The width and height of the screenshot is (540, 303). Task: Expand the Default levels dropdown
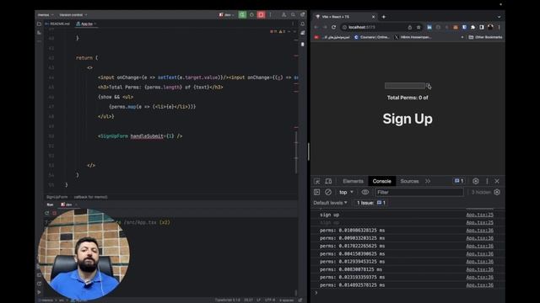pos(330,203)
